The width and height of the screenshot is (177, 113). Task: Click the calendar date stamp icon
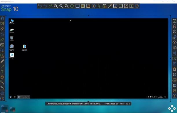[104, 6]
